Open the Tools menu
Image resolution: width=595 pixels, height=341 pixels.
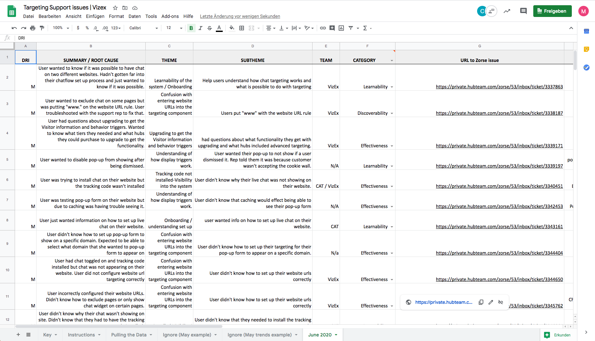[x=151, y=16]
